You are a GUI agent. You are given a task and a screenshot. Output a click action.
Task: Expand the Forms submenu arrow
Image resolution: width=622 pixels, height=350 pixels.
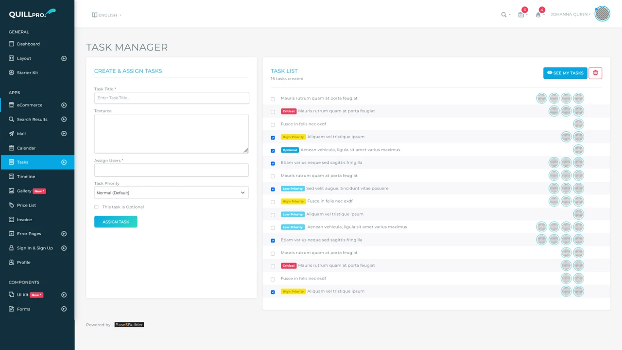pos(64,309)
